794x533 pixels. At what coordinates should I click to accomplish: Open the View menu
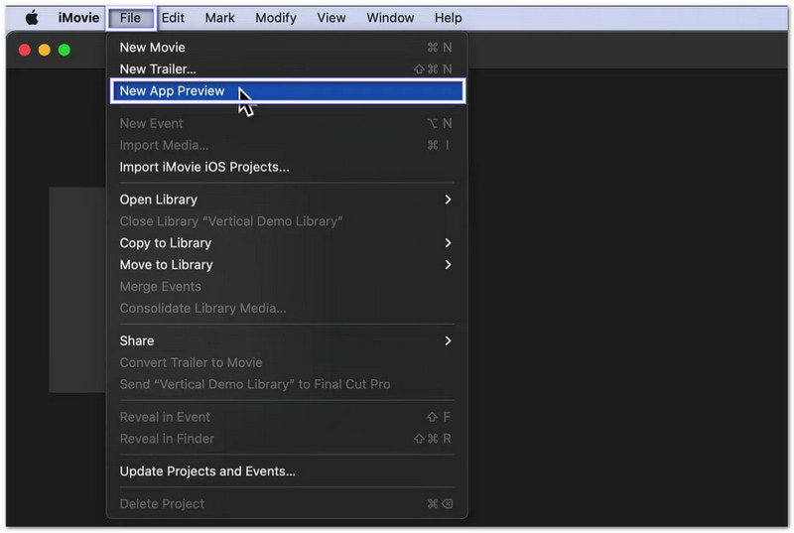click(x=331, y=18)
